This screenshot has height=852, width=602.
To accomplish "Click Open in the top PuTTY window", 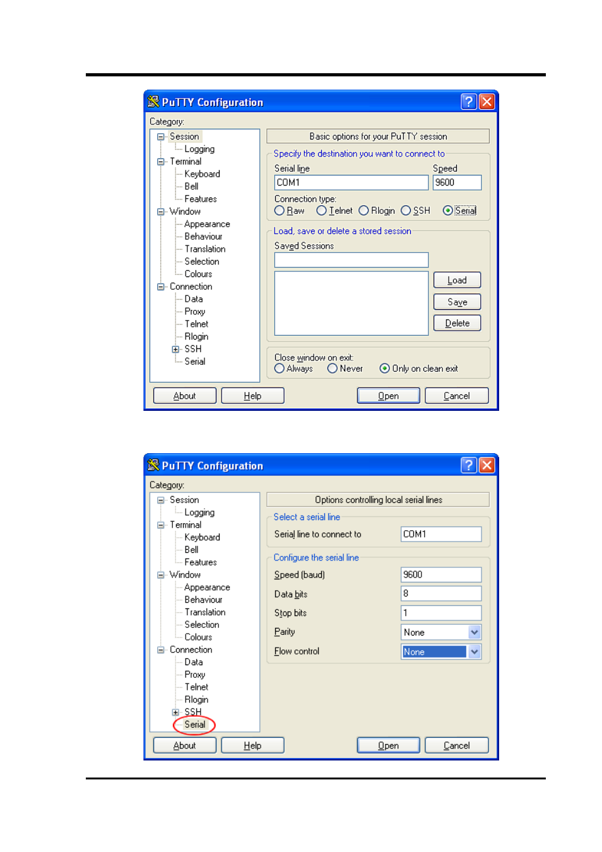I will point(388,396).
